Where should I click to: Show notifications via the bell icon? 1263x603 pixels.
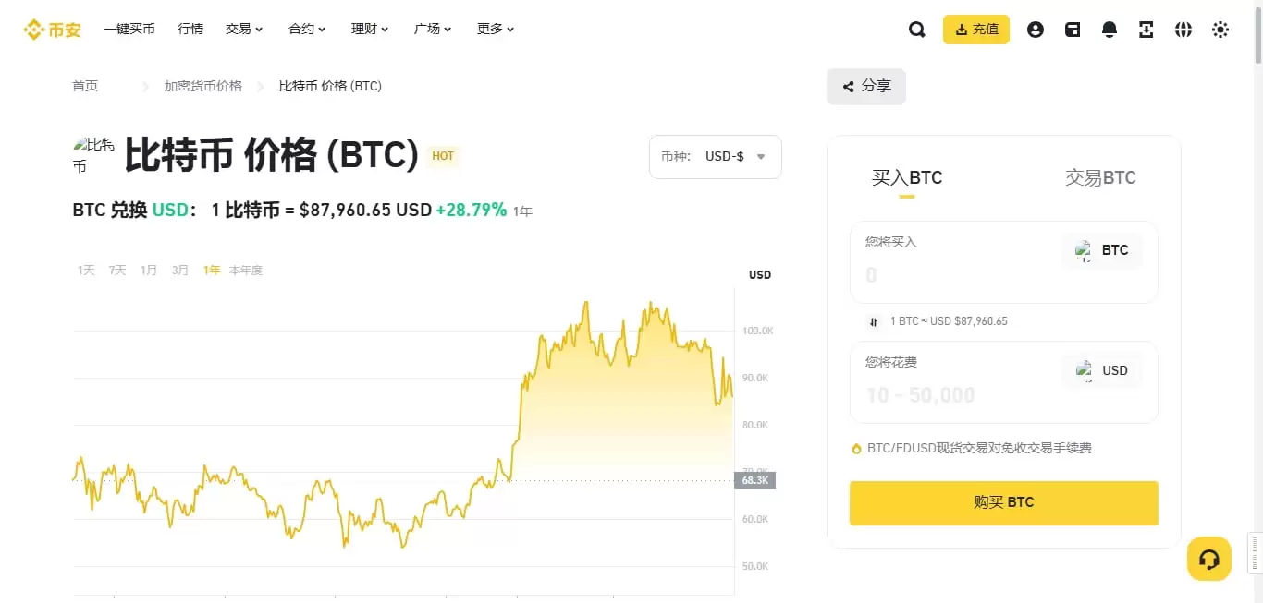[1110, 30]
